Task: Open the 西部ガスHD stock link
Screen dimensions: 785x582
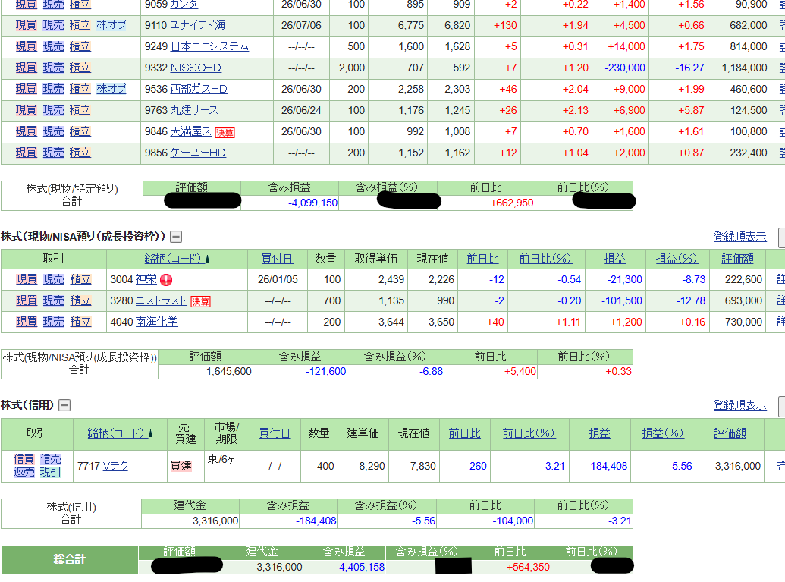Action: pos(199,89)
